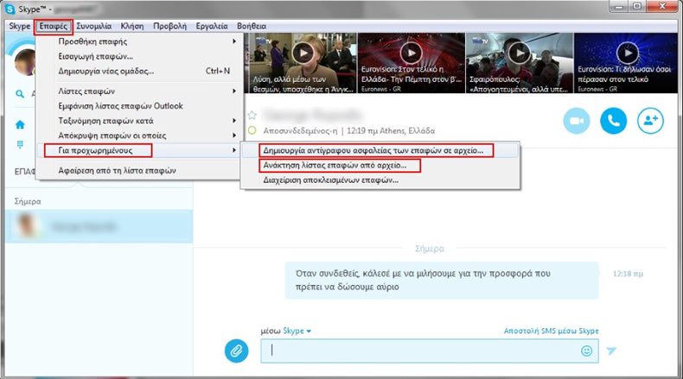683x379 pixels.
Task: Choose Δημιουργία νέας ομάδας
Action: pyautogui.click(x=139, y=71)
